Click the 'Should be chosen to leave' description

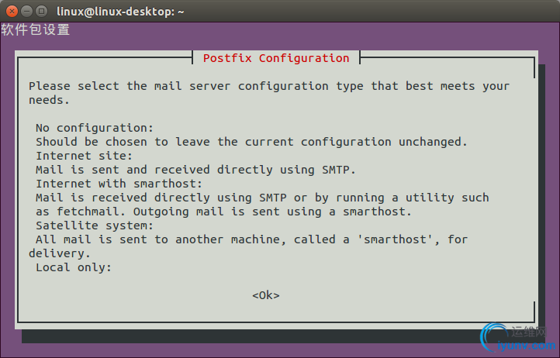click(251, 142)
